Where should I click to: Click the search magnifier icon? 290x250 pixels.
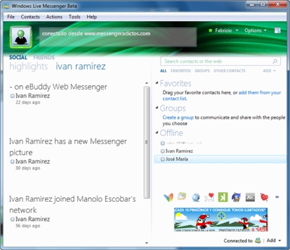275,61
